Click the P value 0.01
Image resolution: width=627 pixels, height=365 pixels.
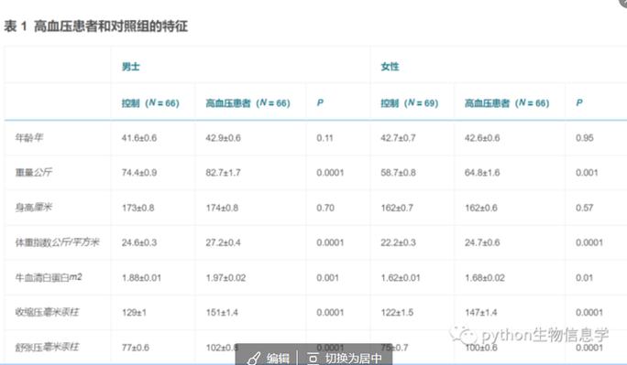click(584, 278)
